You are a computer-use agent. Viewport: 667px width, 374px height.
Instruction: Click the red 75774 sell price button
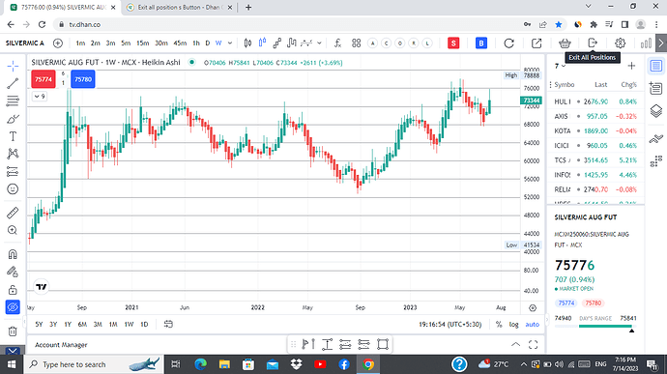tap(43, 79)
